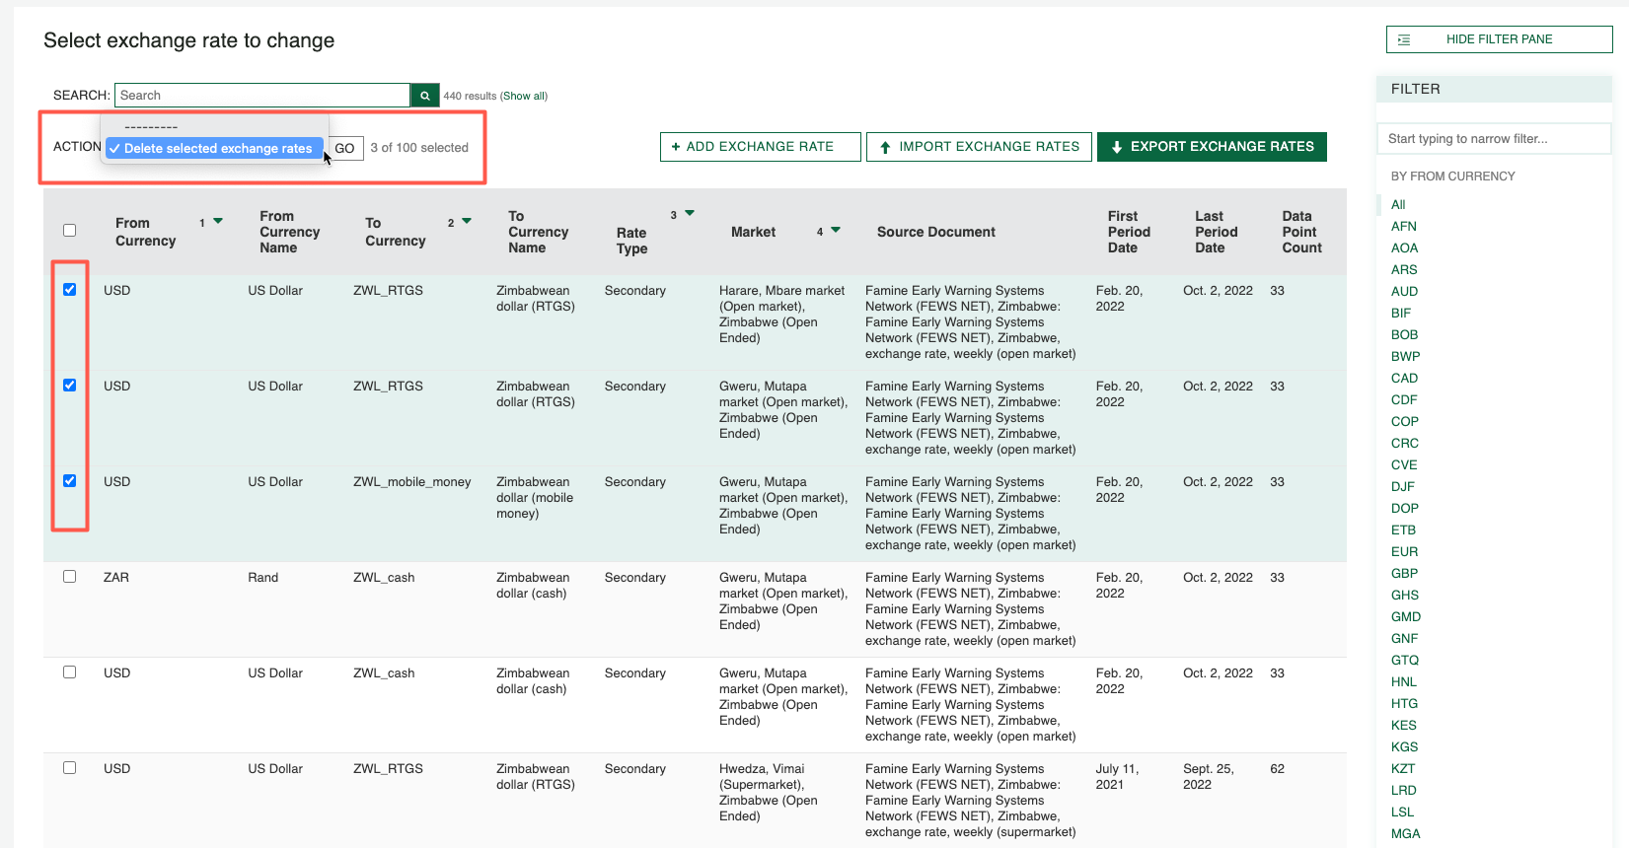Select the USD ZWL_RTGS Hwedza row checkbox

70,768
